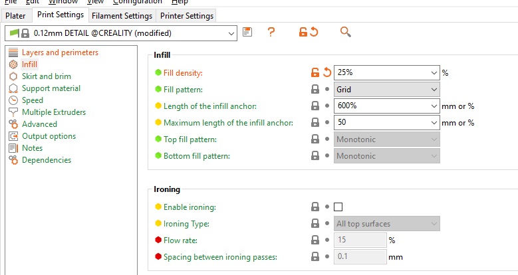
Task: Click the Maximum length of infill anchor field
Action: (x=381, y=122)
